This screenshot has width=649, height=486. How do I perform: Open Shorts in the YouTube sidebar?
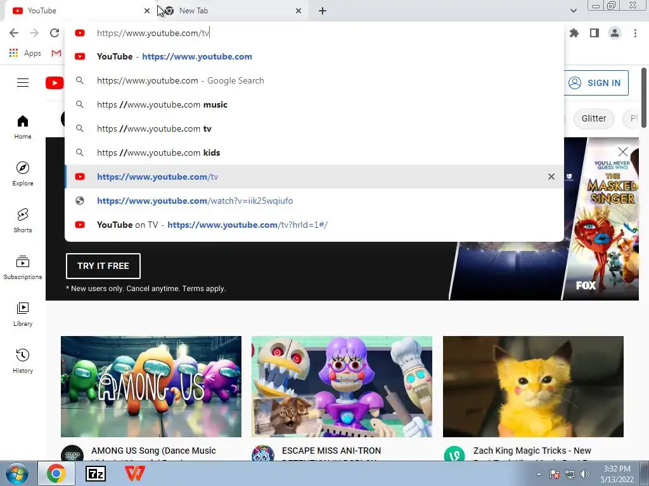23,220
